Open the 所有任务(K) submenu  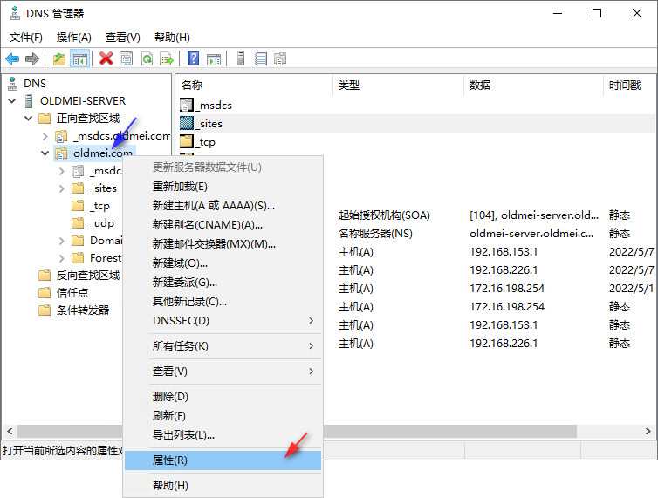coord(223,345)
